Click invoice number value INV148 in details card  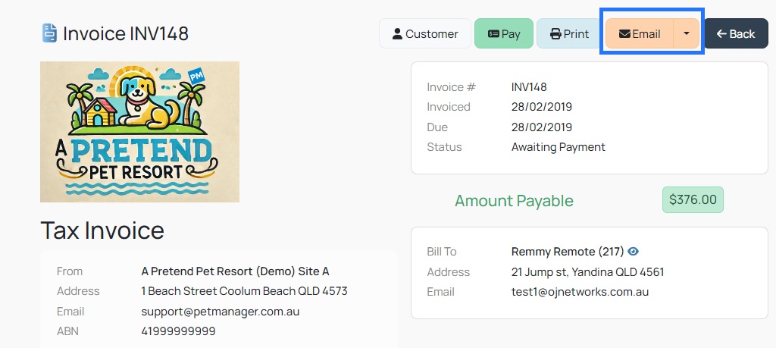(x=529, y=87)
